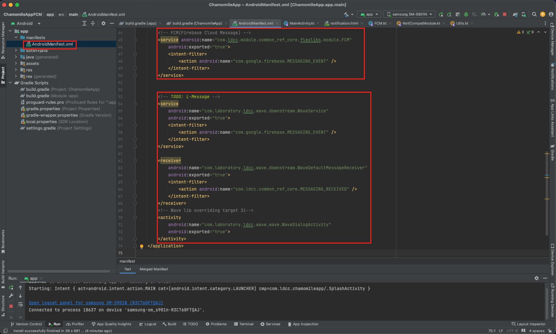Screen dimensions: 556x334
Task: Click the Search Everywhere magnifier icon
Action: coord(534,14)
